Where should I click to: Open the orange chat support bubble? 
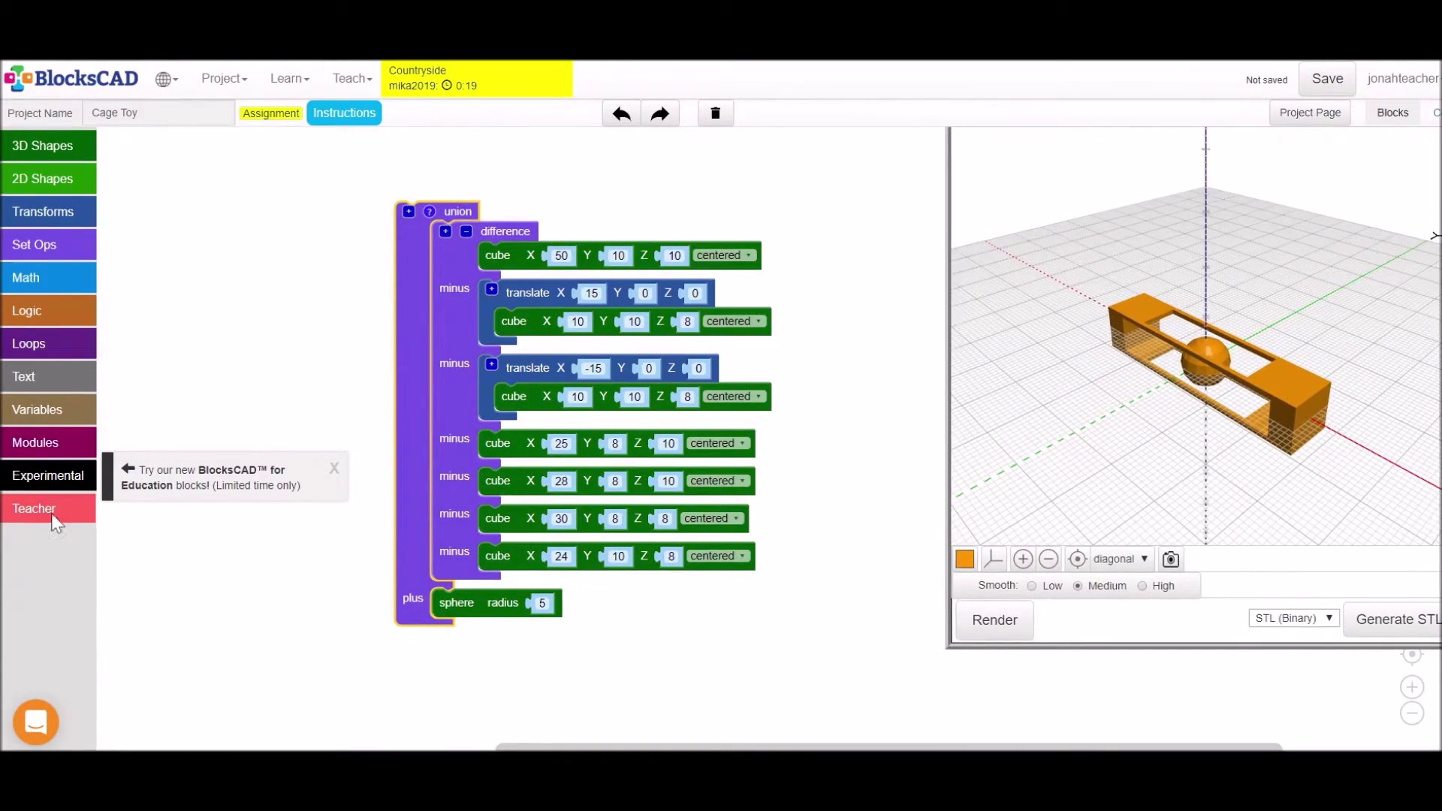pos(35,722)
